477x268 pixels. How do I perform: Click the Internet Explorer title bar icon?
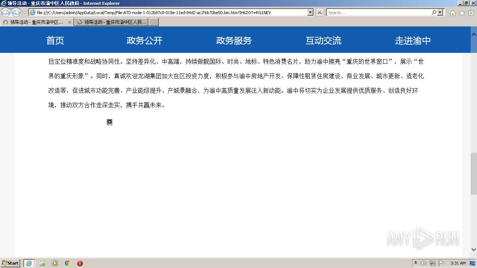pos(4,3)
